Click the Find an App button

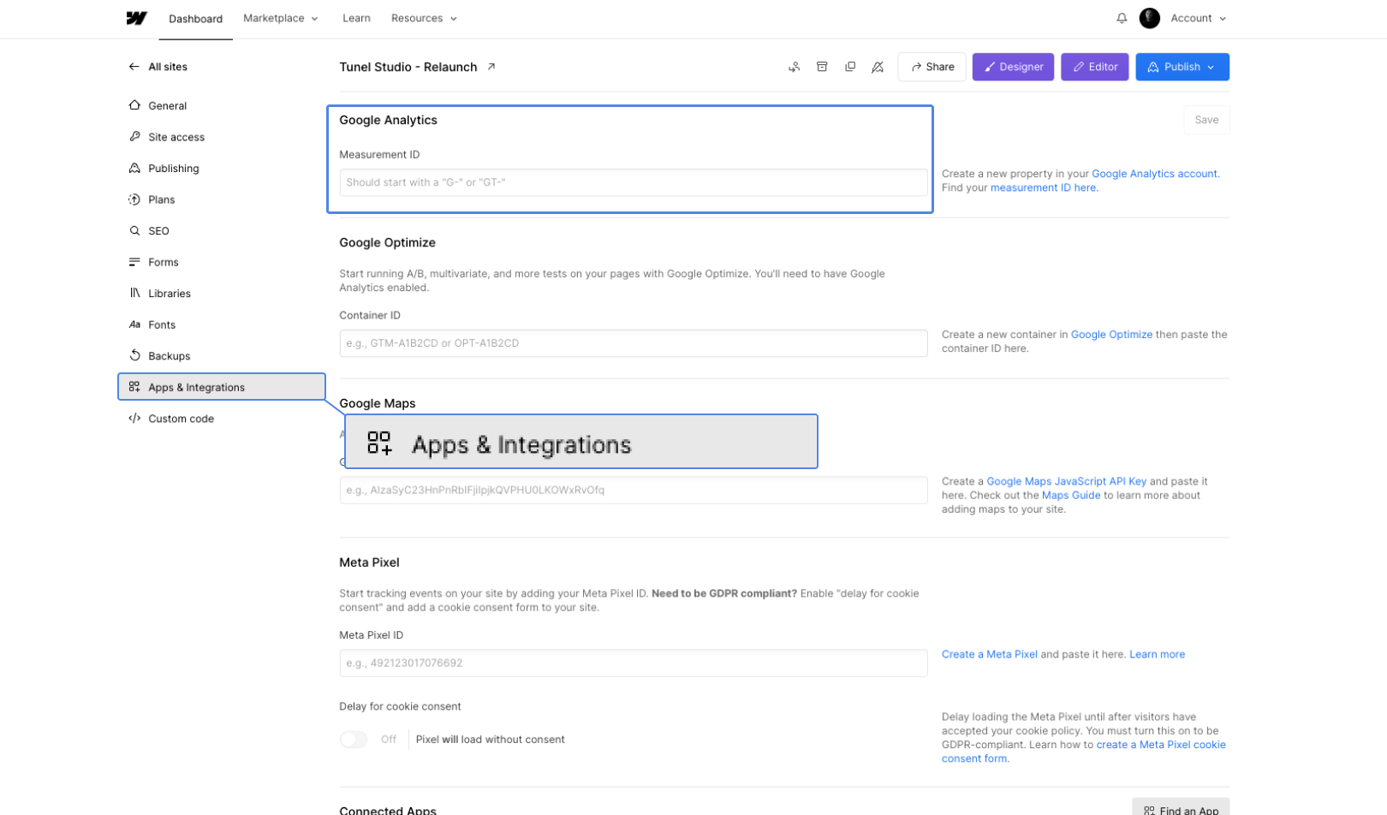coord(1181,808)
